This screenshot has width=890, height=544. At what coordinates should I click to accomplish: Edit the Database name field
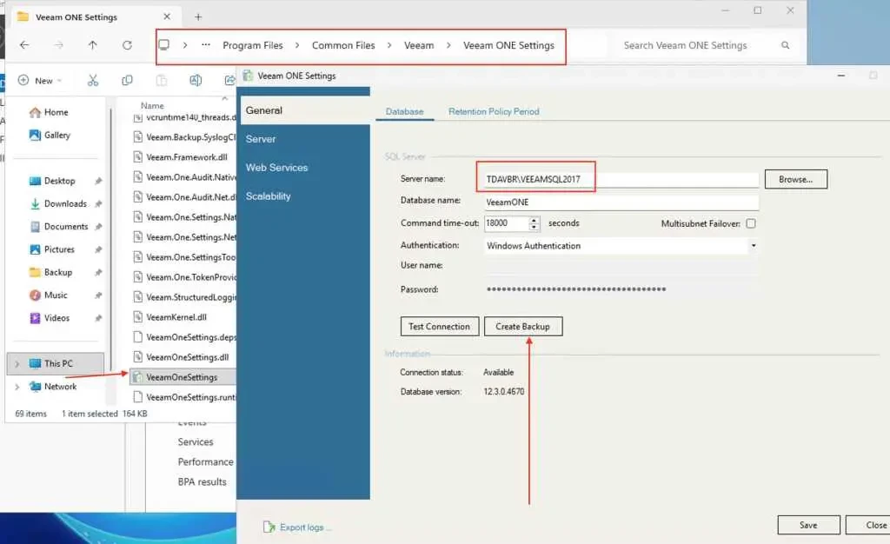(621, 202)
